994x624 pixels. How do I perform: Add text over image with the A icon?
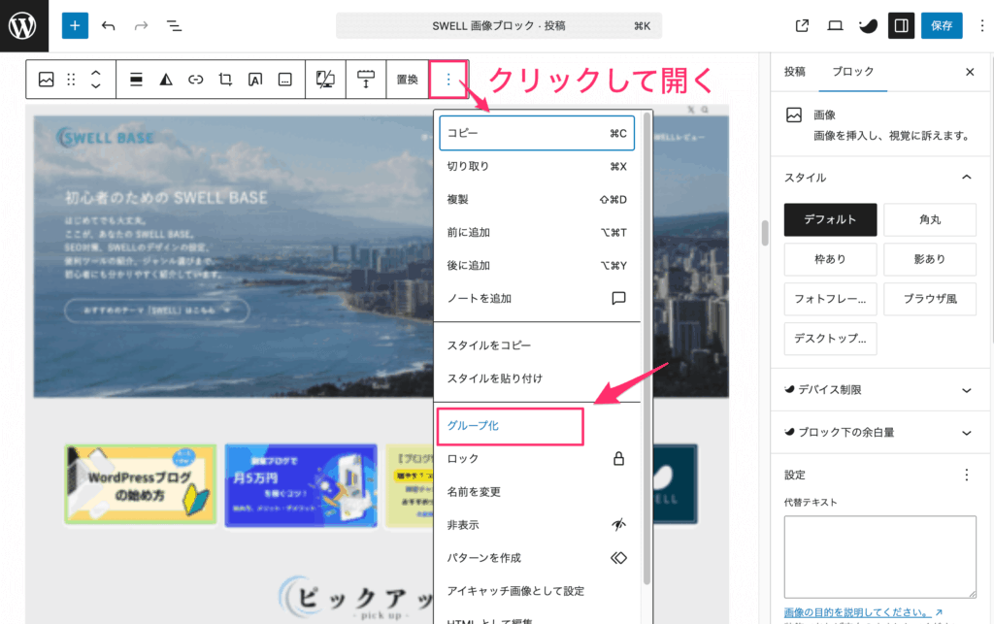(256, 79)
